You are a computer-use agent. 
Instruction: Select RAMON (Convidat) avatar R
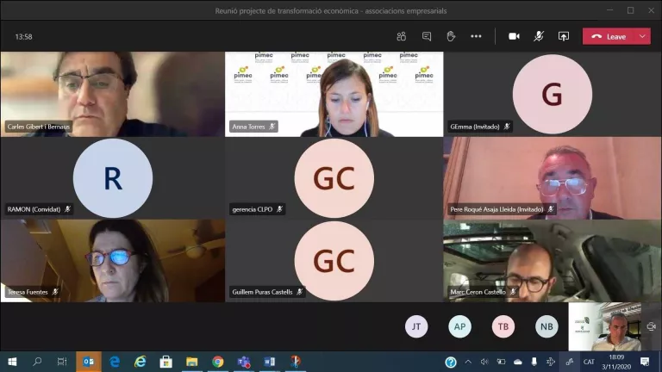tap(113, 178)
